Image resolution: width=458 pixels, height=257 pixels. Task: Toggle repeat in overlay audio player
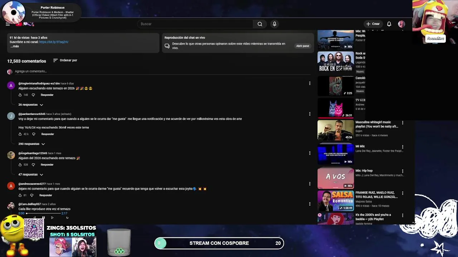[x=67, y=217]
